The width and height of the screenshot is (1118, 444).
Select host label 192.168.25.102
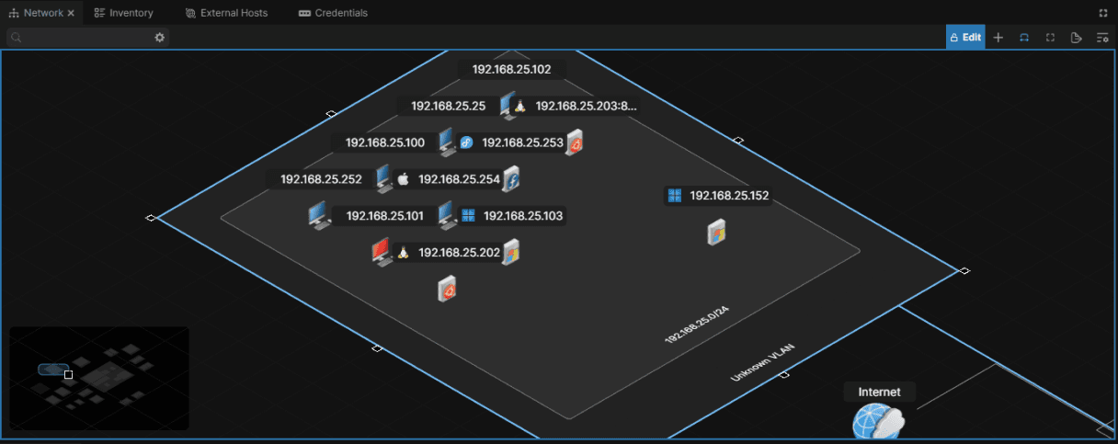point(511,69)
